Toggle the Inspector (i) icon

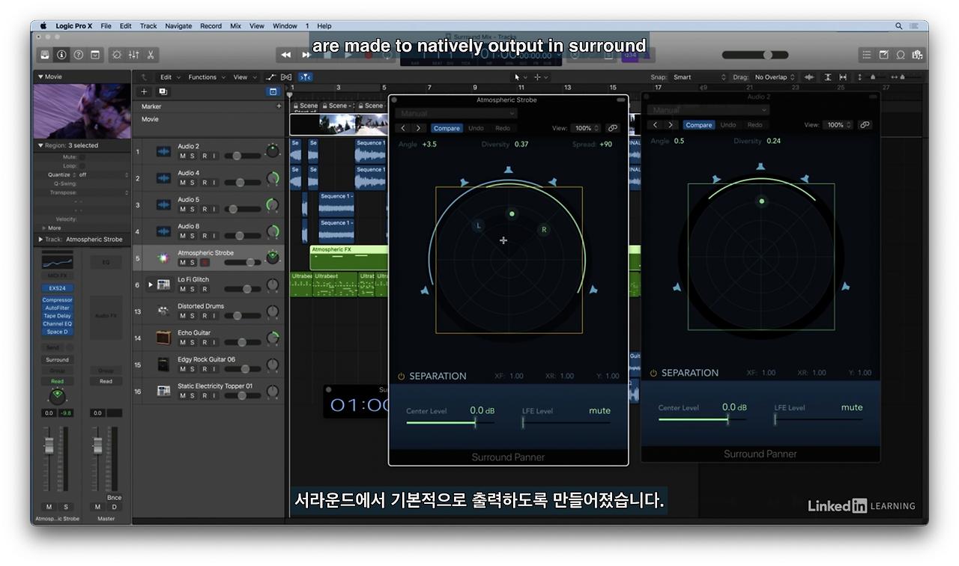point(61,55)
